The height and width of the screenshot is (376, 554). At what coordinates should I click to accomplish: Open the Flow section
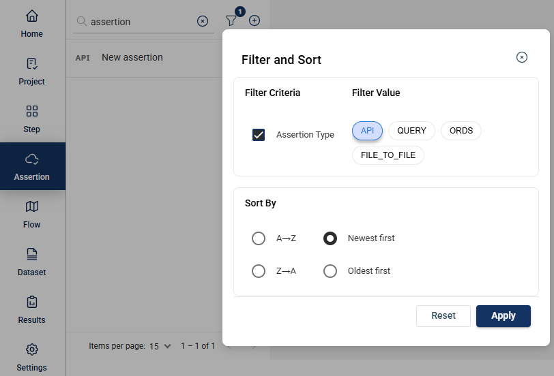pyautogui.click(x=32, y=215)
